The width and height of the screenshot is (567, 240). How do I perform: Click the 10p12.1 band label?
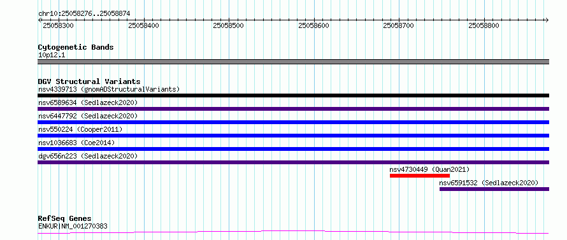point(52,55)
